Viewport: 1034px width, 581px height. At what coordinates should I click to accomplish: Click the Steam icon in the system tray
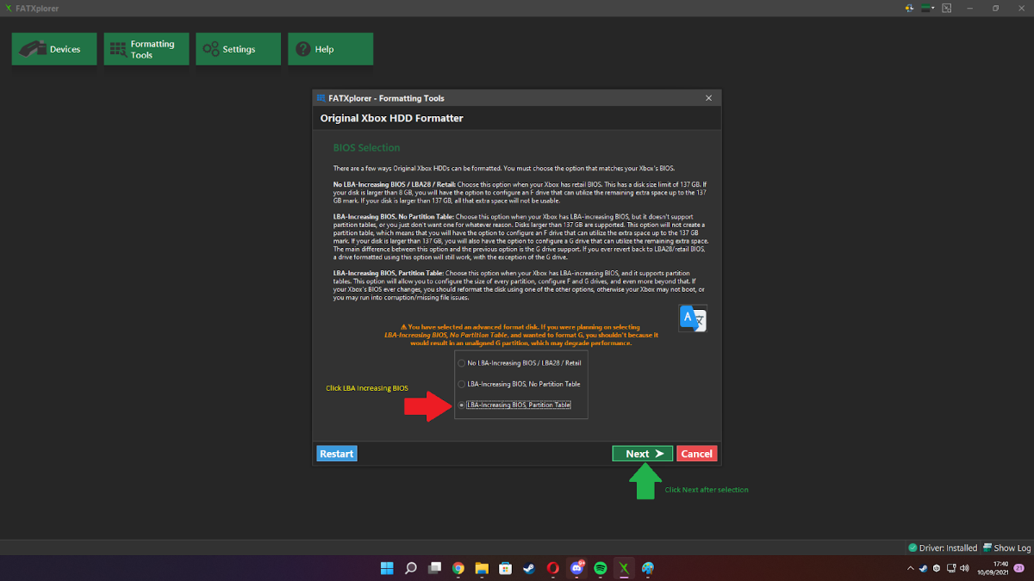923,568
